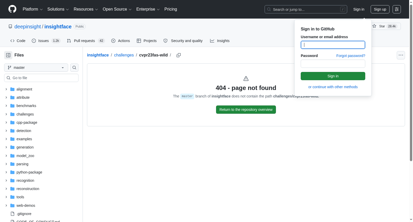Open the deepinsight owner page
Screen dimensions: 413x222
[x=28, y=27]
